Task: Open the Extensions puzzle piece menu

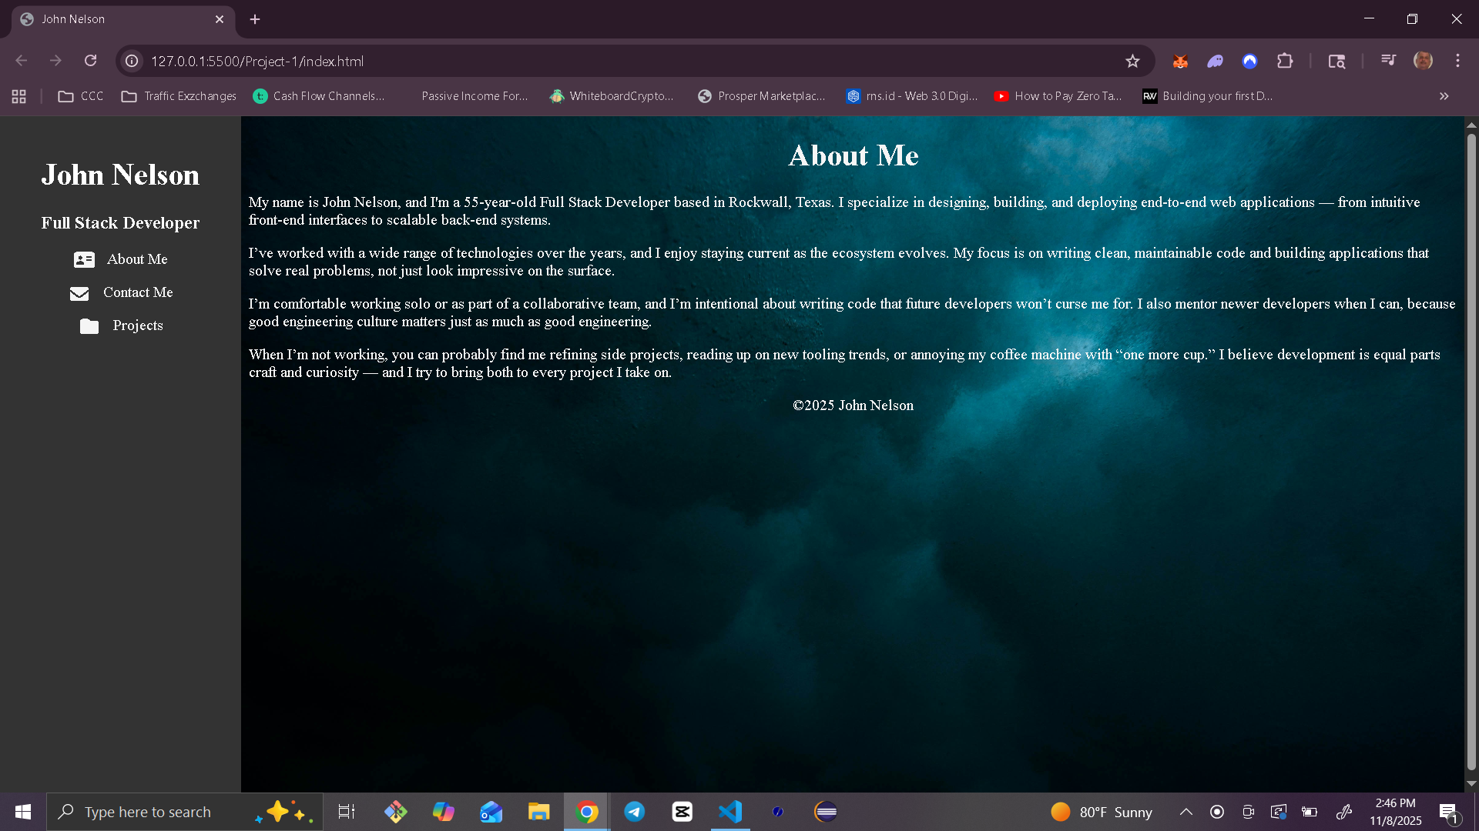Action: coord(1284,62)
